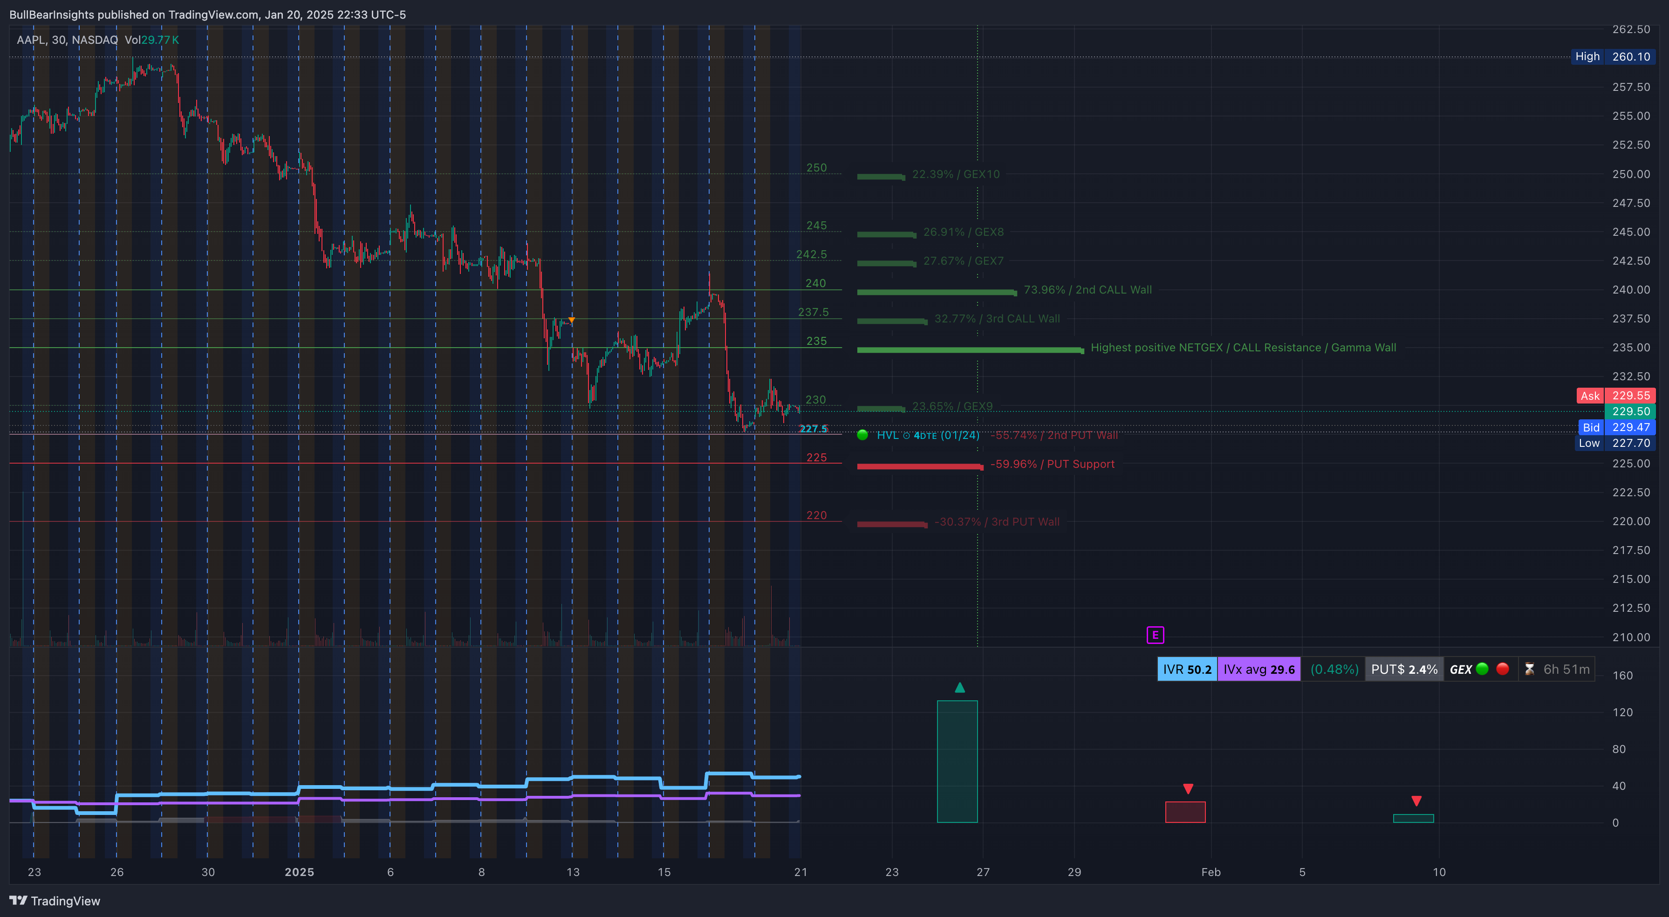This screenshot has width=1669, height=917.
Task: Click the 262.50 price axis label
Action: [1631, 30]
